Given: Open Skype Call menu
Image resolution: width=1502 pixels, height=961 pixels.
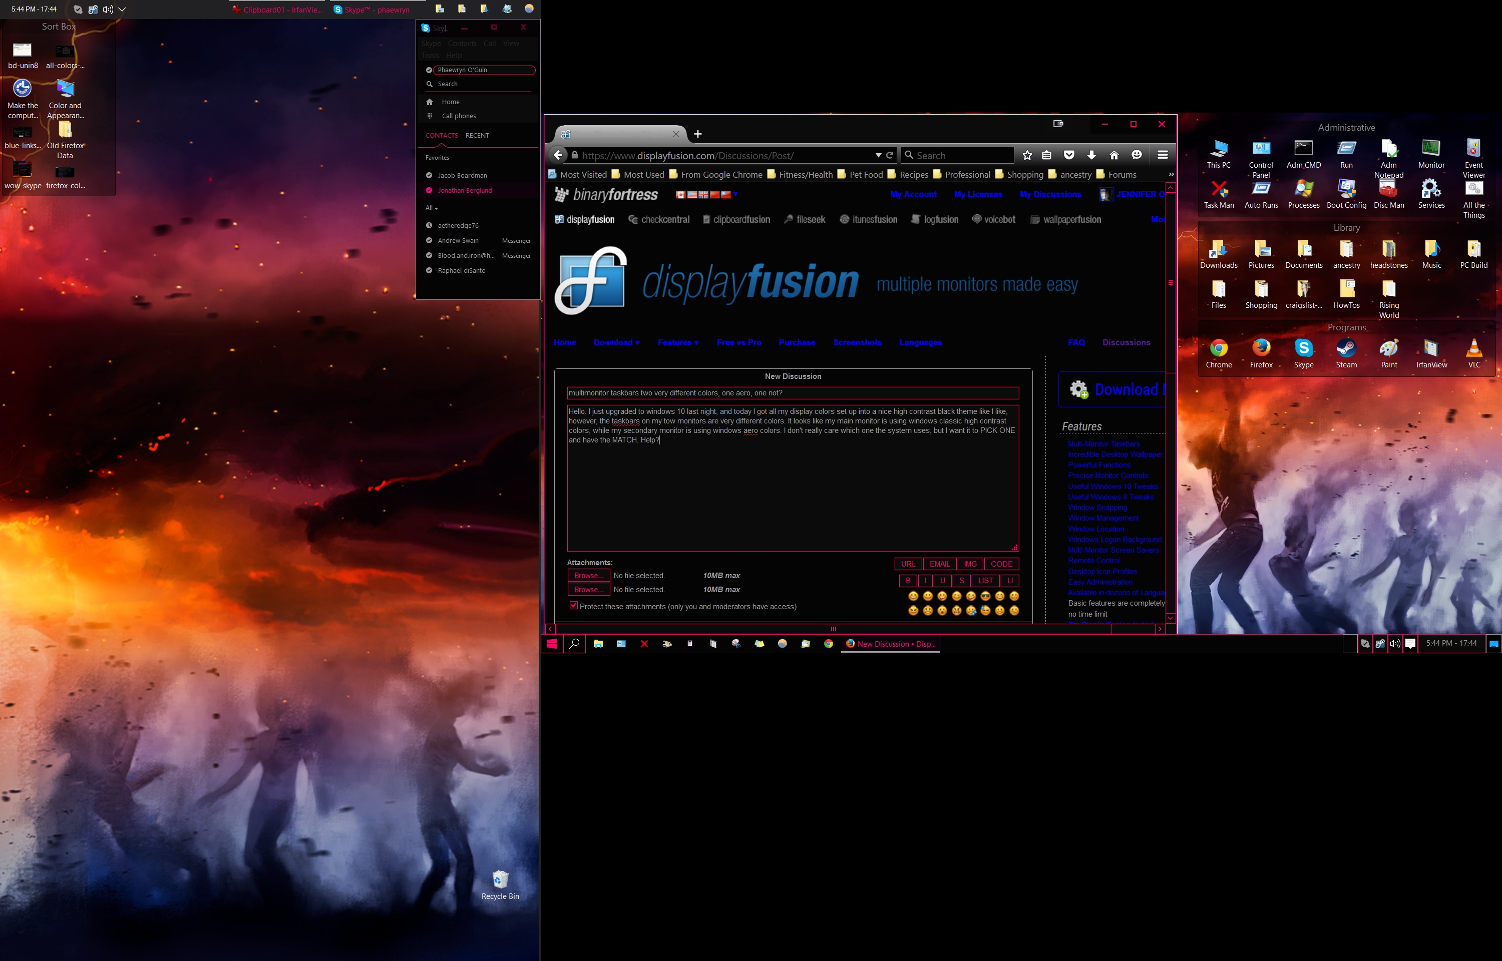Looking at the screenshot, I should 490,44.
